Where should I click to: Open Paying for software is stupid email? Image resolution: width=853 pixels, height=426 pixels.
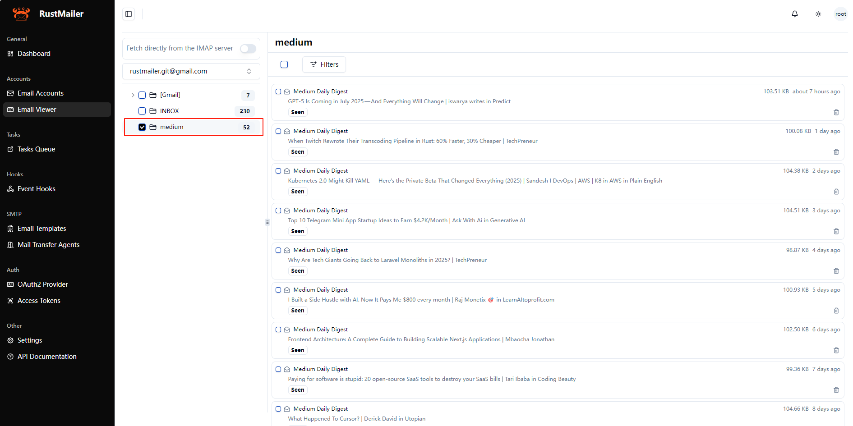click(x=432, y=379)
